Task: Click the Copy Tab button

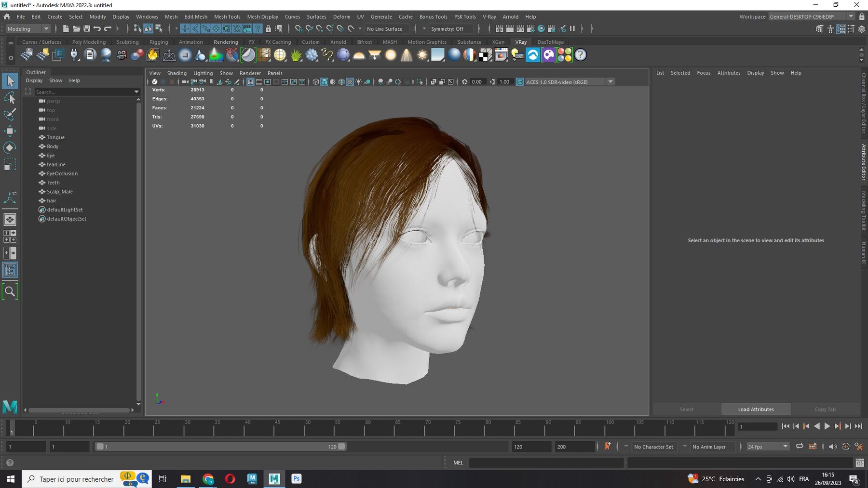Action: pos(825,409)
